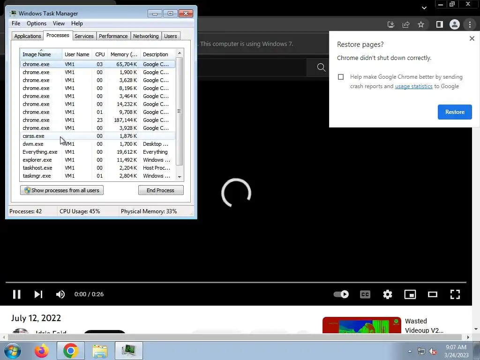Screen dimensions: 480x360
Task: Show hidden system tray icons arrow
Action: (410, 351)
